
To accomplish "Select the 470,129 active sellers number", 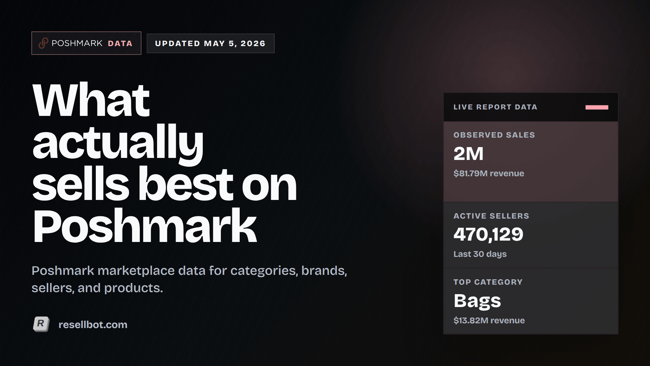I will [489, 235].
